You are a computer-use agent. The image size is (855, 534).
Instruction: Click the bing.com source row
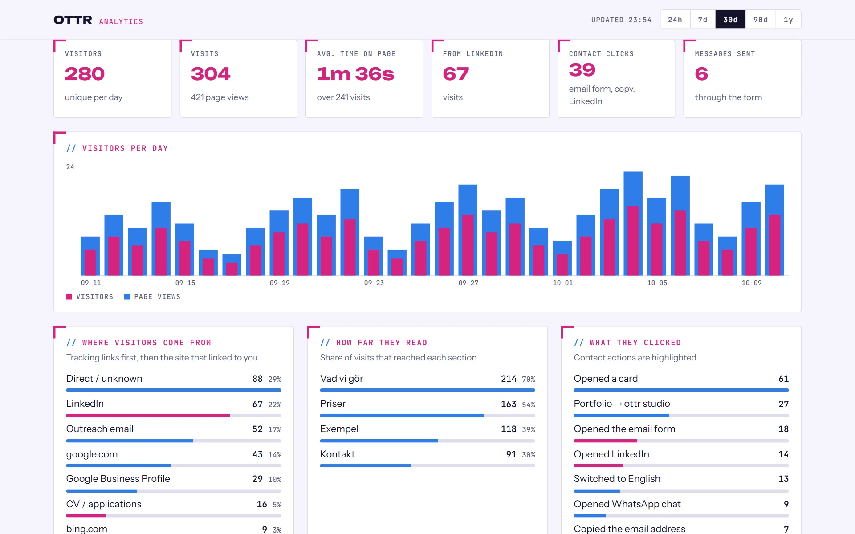(174, 529)
